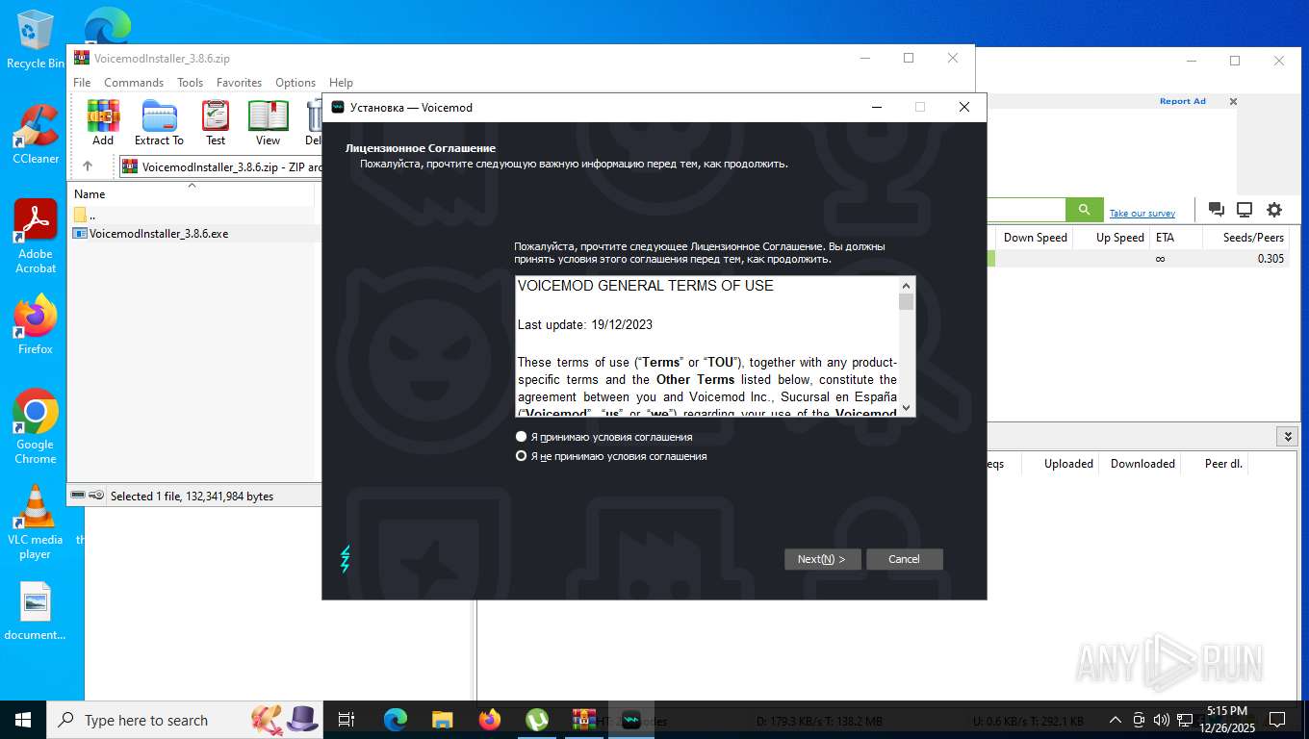Click the 'Take our survey' link
Viewport: 1309px width, 739px height.
pos(1142,214)
